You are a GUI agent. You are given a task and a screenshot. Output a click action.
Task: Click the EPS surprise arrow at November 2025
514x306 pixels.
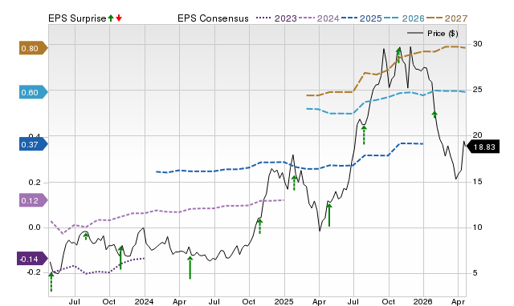[x=398, y=54]
